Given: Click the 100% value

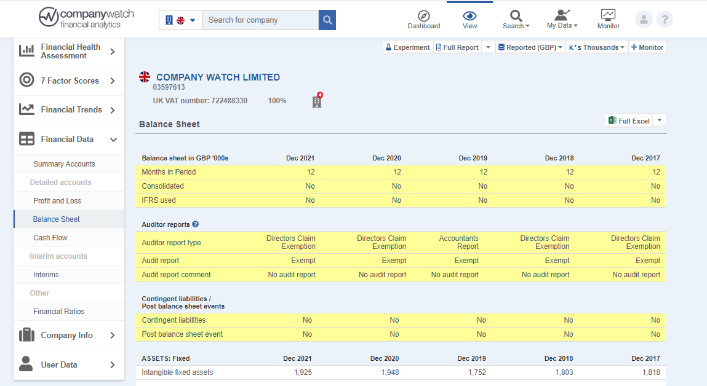Looking at the screenshot, I should 277,101.
